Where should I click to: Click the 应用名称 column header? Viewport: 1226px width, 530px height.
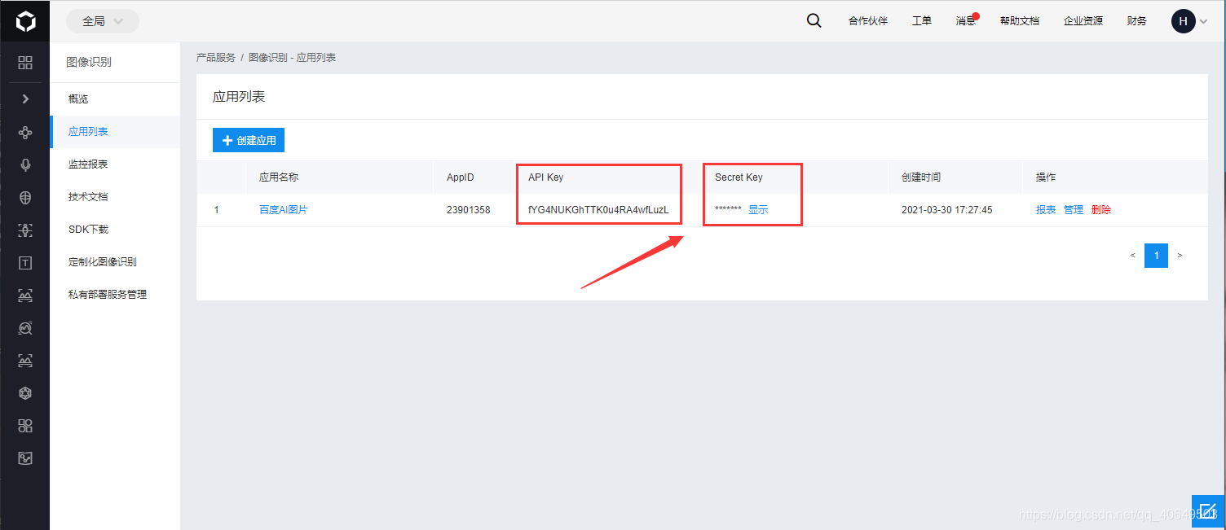[x=279, y=177]
